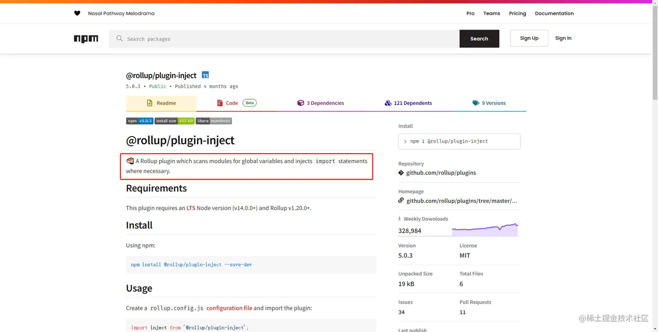
Task: Open the 121 Dependents tab
Action: [408, 103]
